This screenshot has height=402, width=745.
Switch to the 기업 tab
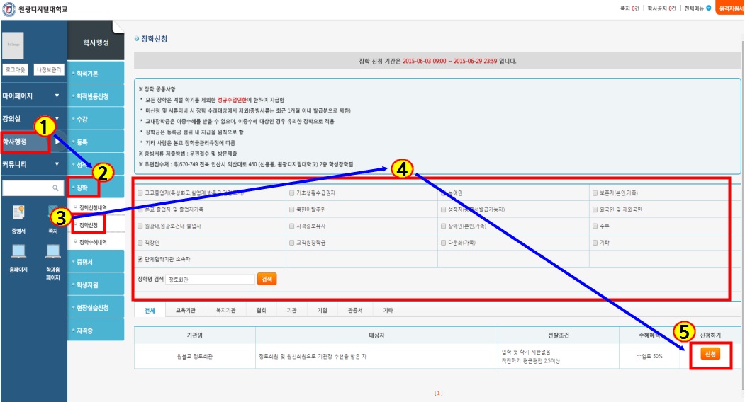322,310
